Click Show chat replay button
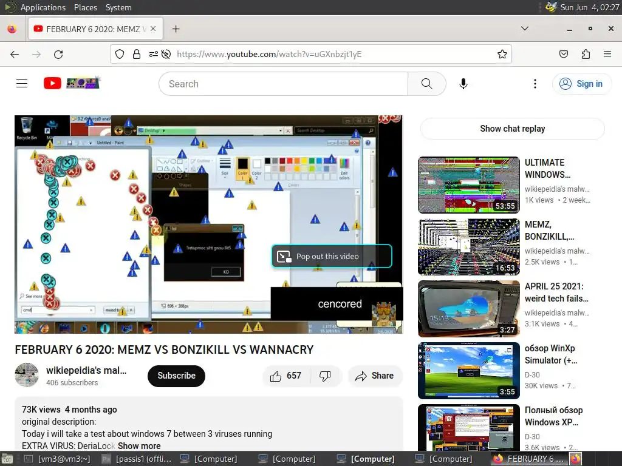The height and width of the screenshot is (466, 622). pos(512,129)
